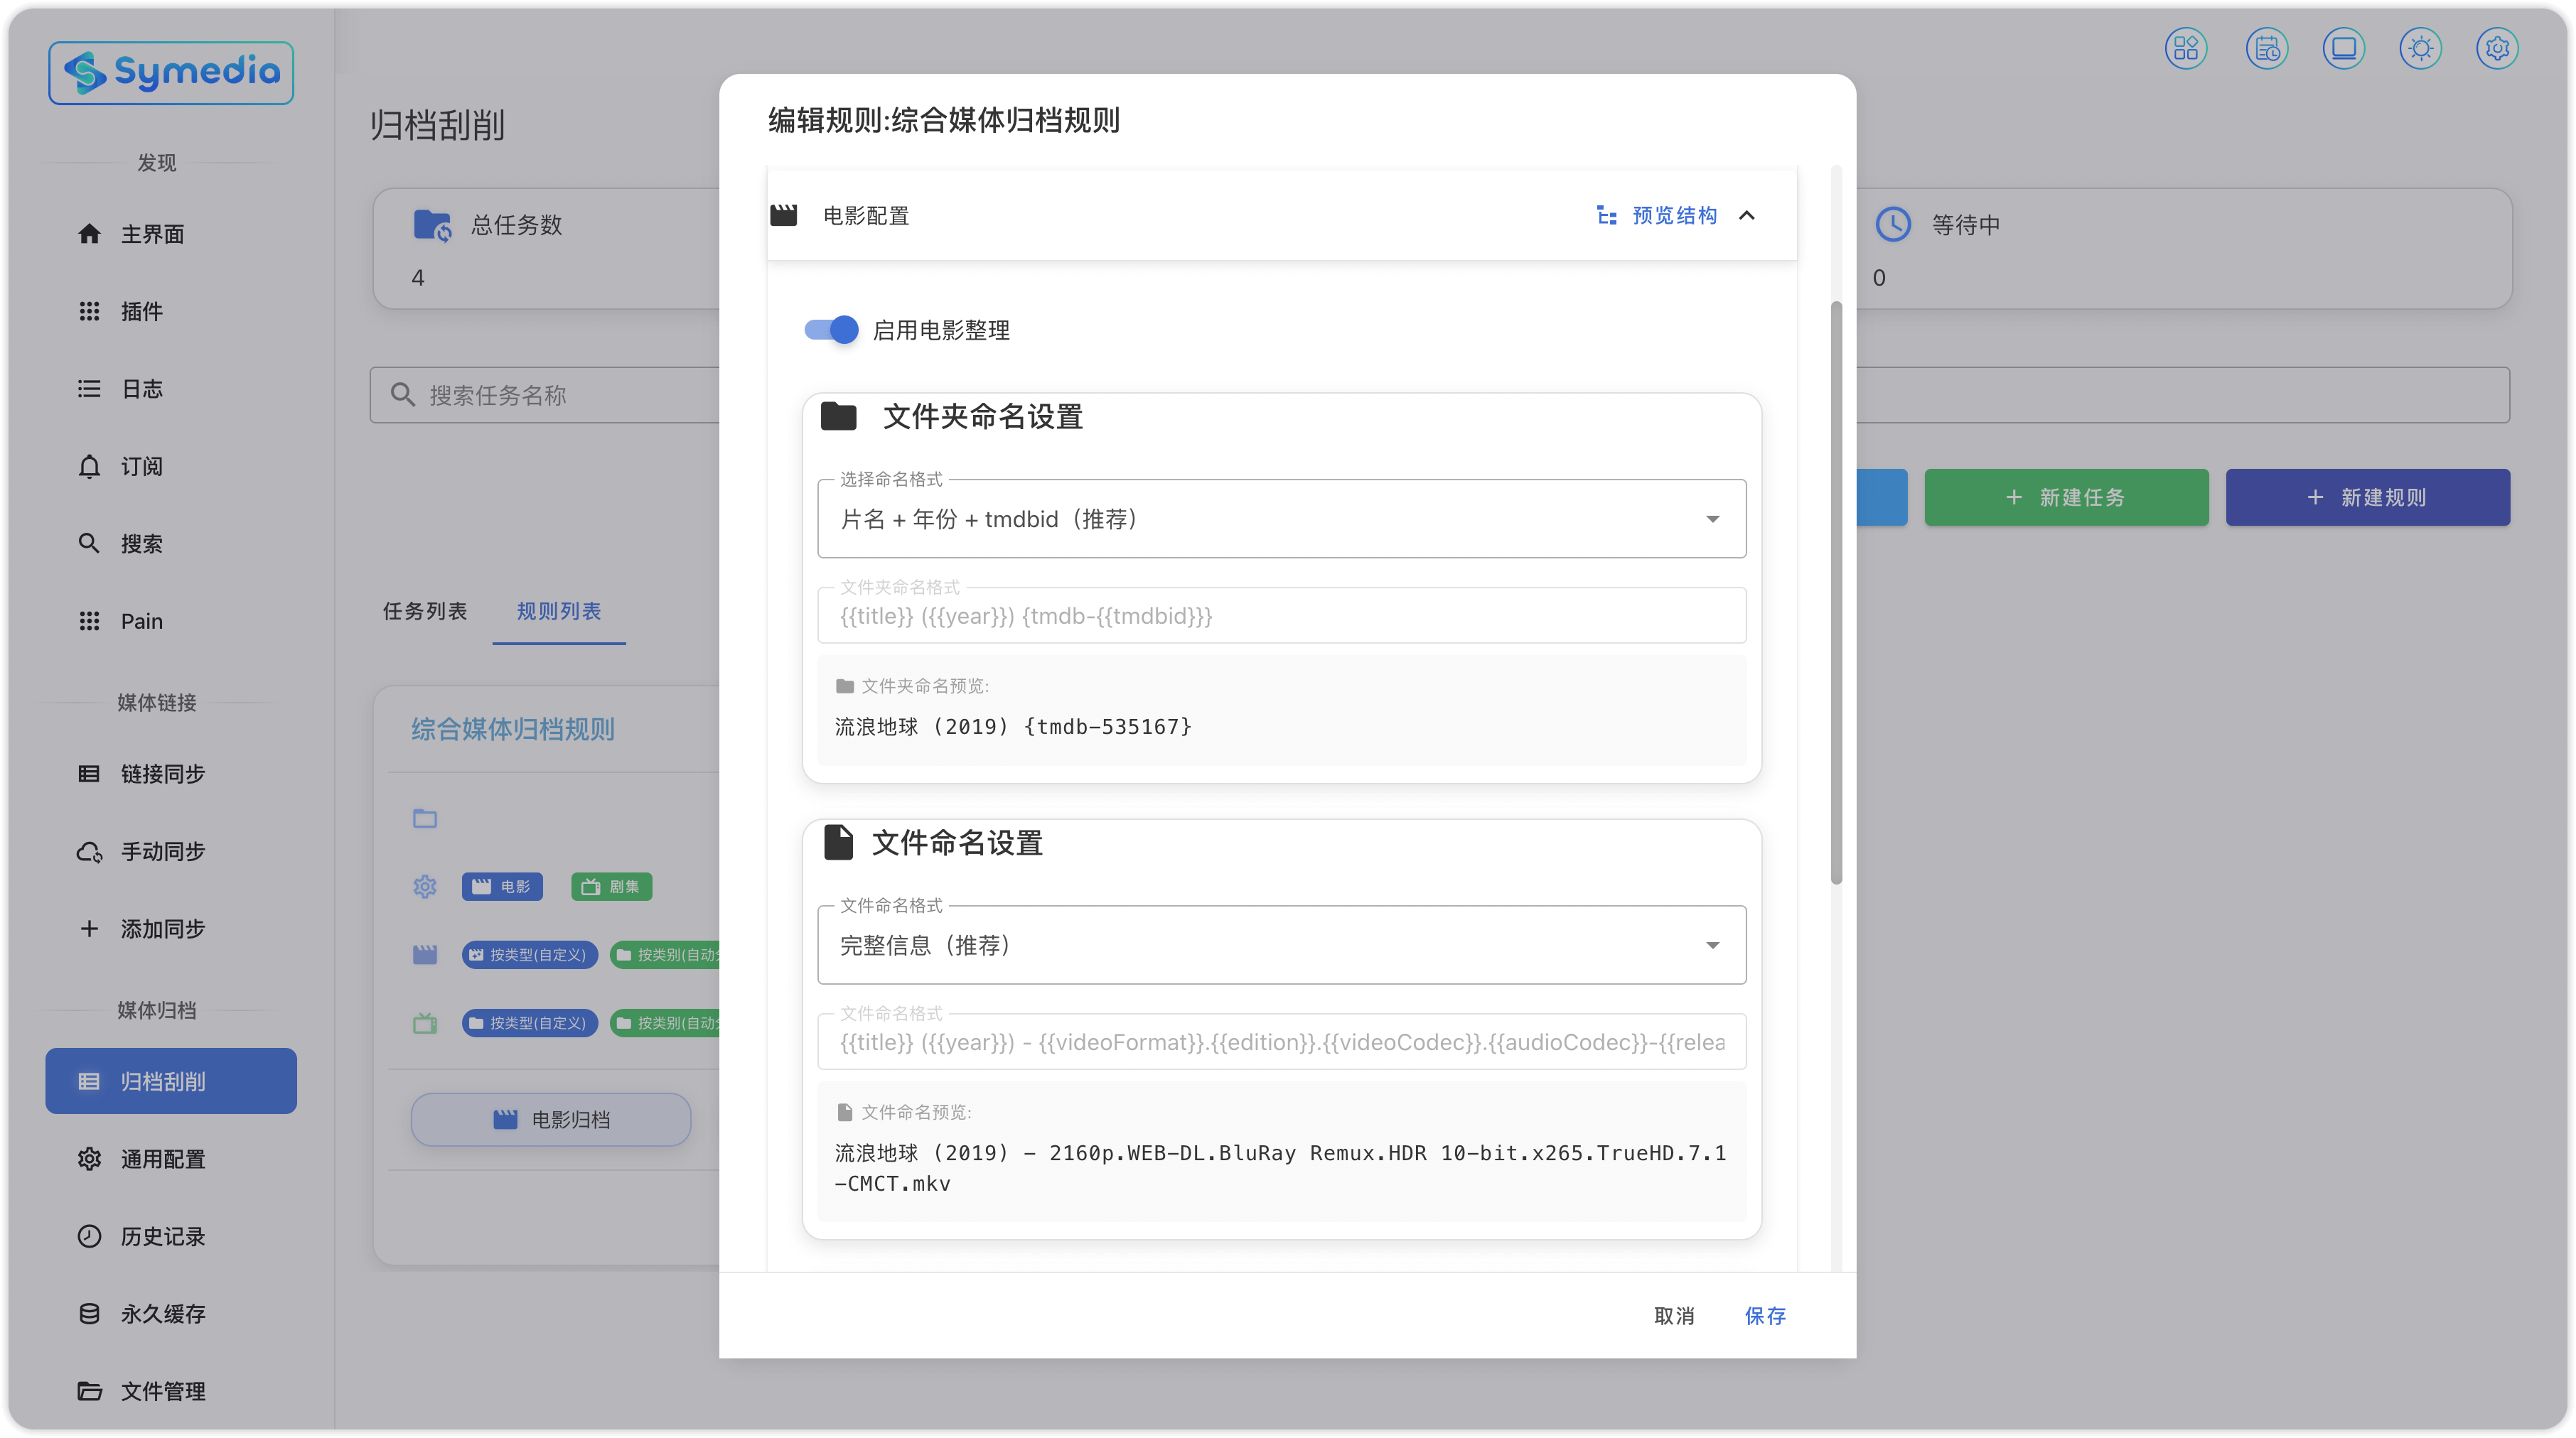Open 历史记录 in sidebar

tap(162, 1236)
